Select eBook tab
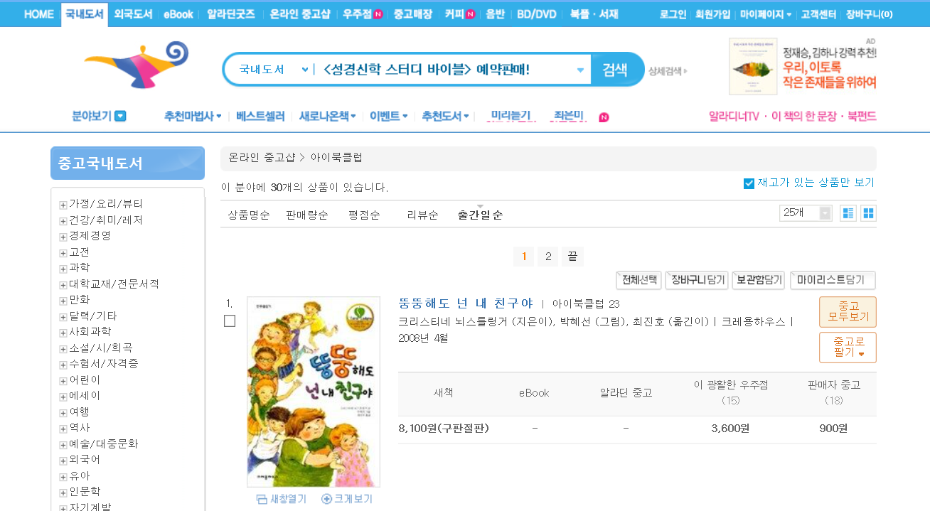 (178, 14)
